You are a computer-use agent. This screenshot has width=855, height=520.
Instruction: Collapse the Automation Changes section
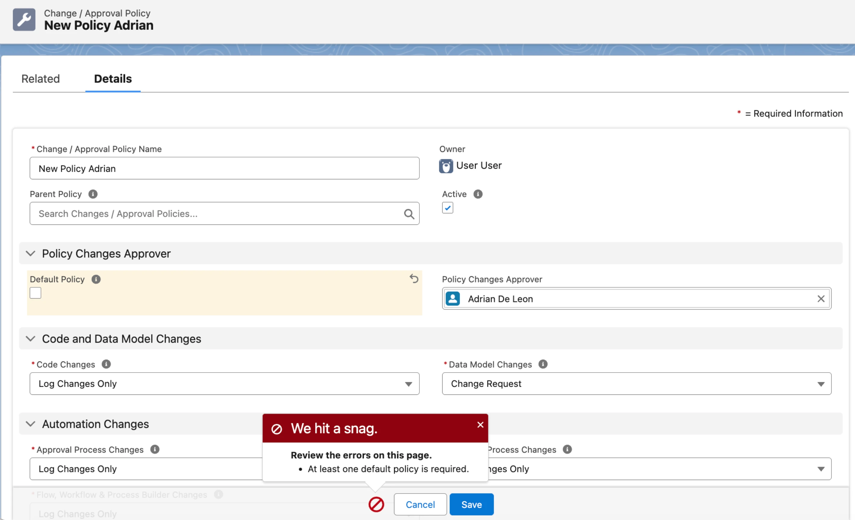point(30,424)
